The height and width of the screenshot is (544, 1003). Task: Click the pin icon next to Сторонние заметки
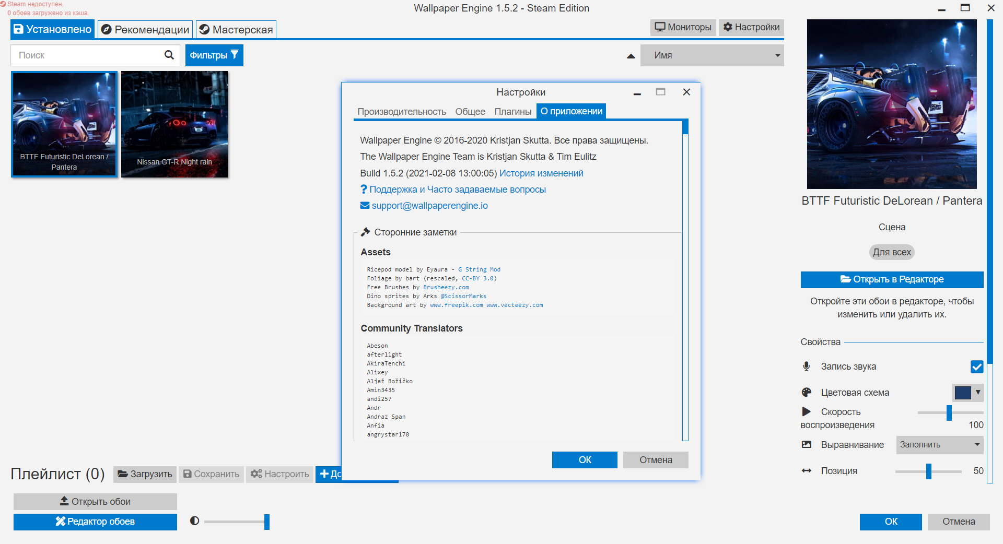tap(365, 232)
